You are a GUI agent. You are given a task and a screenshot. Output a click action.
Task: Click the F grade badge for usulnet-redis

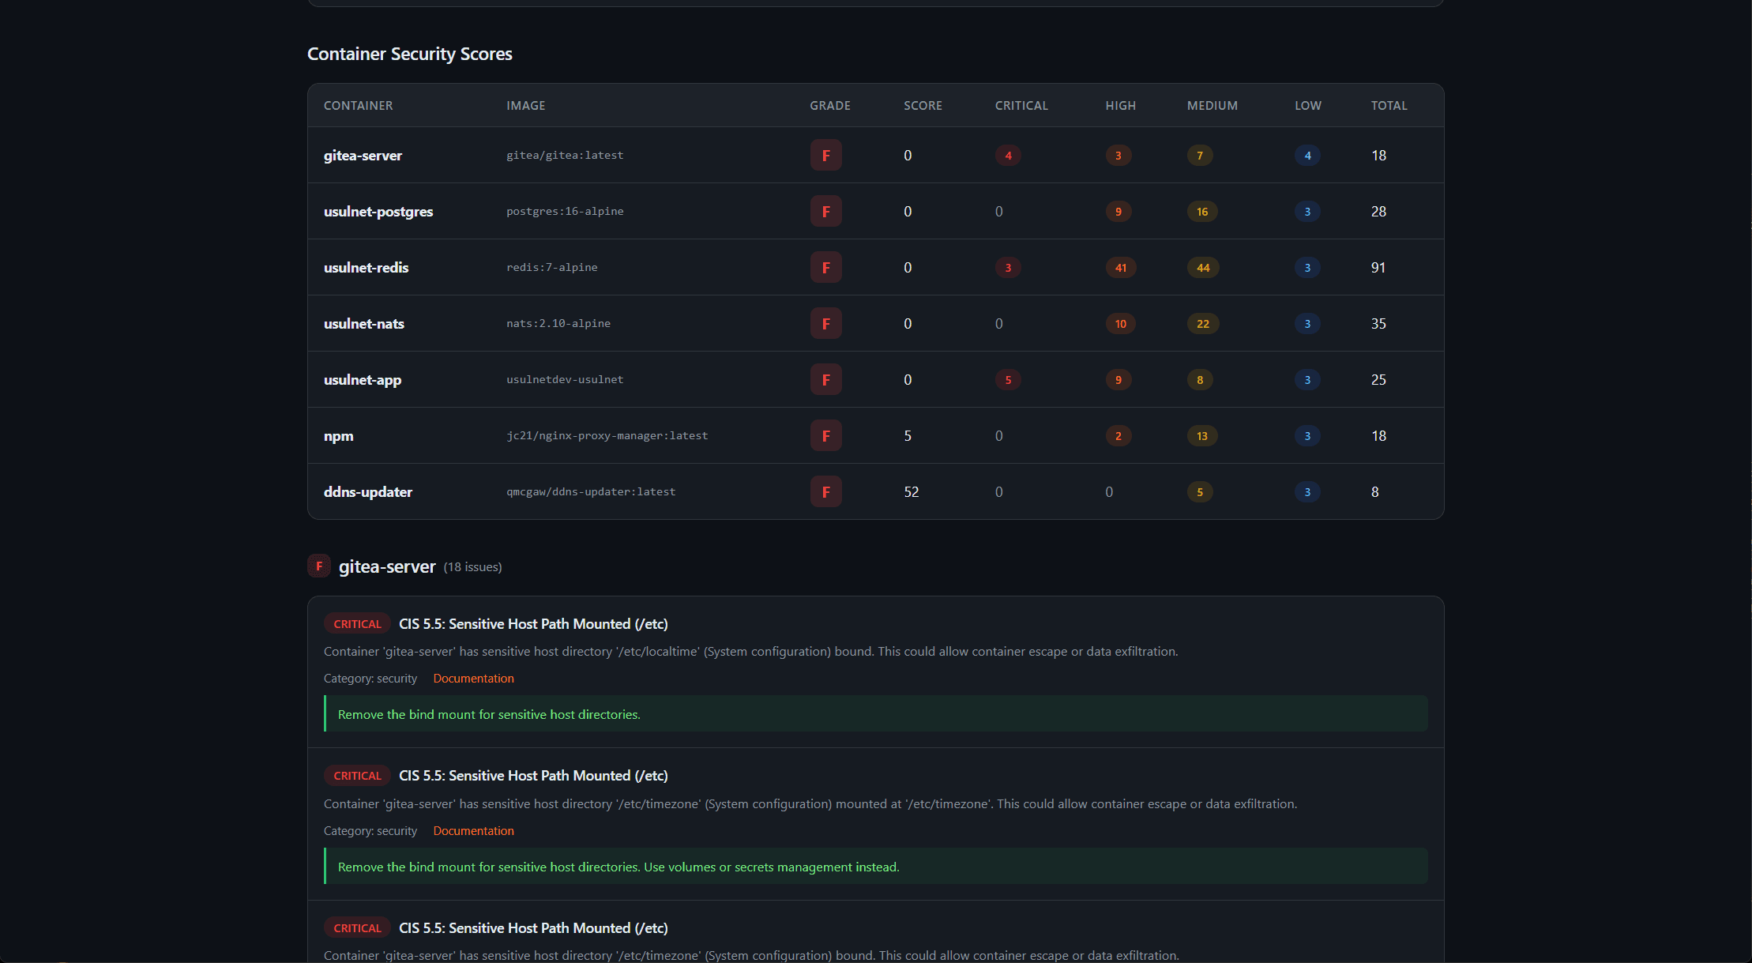click(x=825, y=267)
